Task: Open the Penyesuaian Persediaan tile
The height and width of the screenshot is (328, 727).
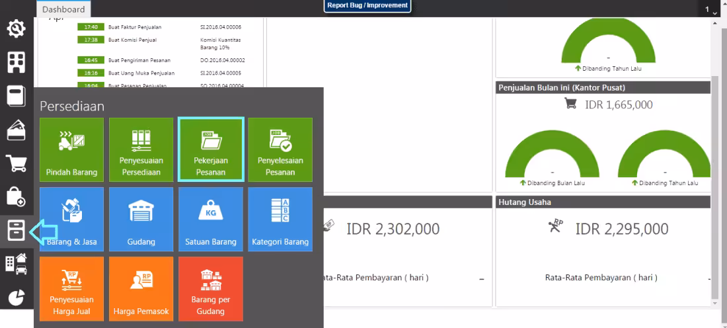Action: tap(141, 149)
